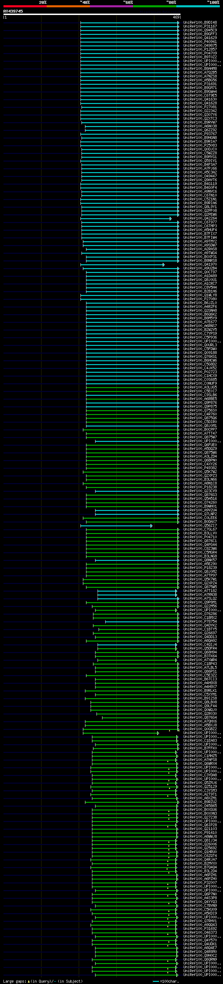Screen dimensions: 223x984
Task: Click the UniRef100_P78754 label
Action: coord(200,621)
